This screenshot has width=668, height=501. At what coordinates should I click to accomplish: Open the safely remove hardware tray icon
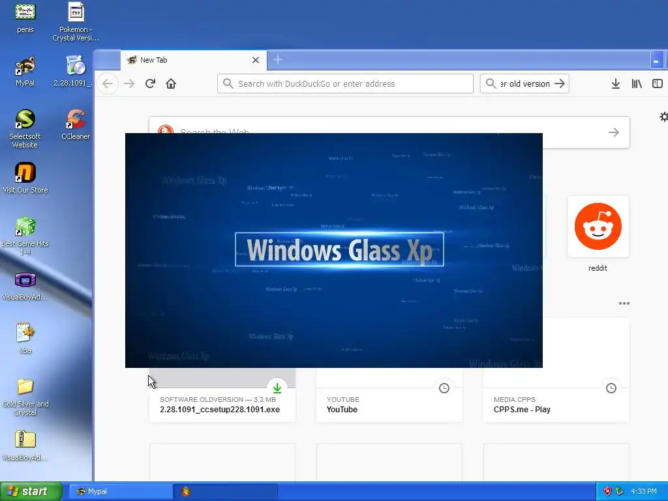point(620,491)
